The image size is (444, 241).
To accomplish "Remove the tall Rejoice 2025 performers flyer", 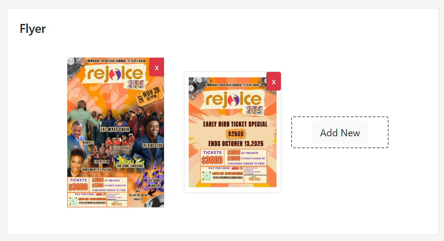I will pyautogui.click(x=156, y=67).
